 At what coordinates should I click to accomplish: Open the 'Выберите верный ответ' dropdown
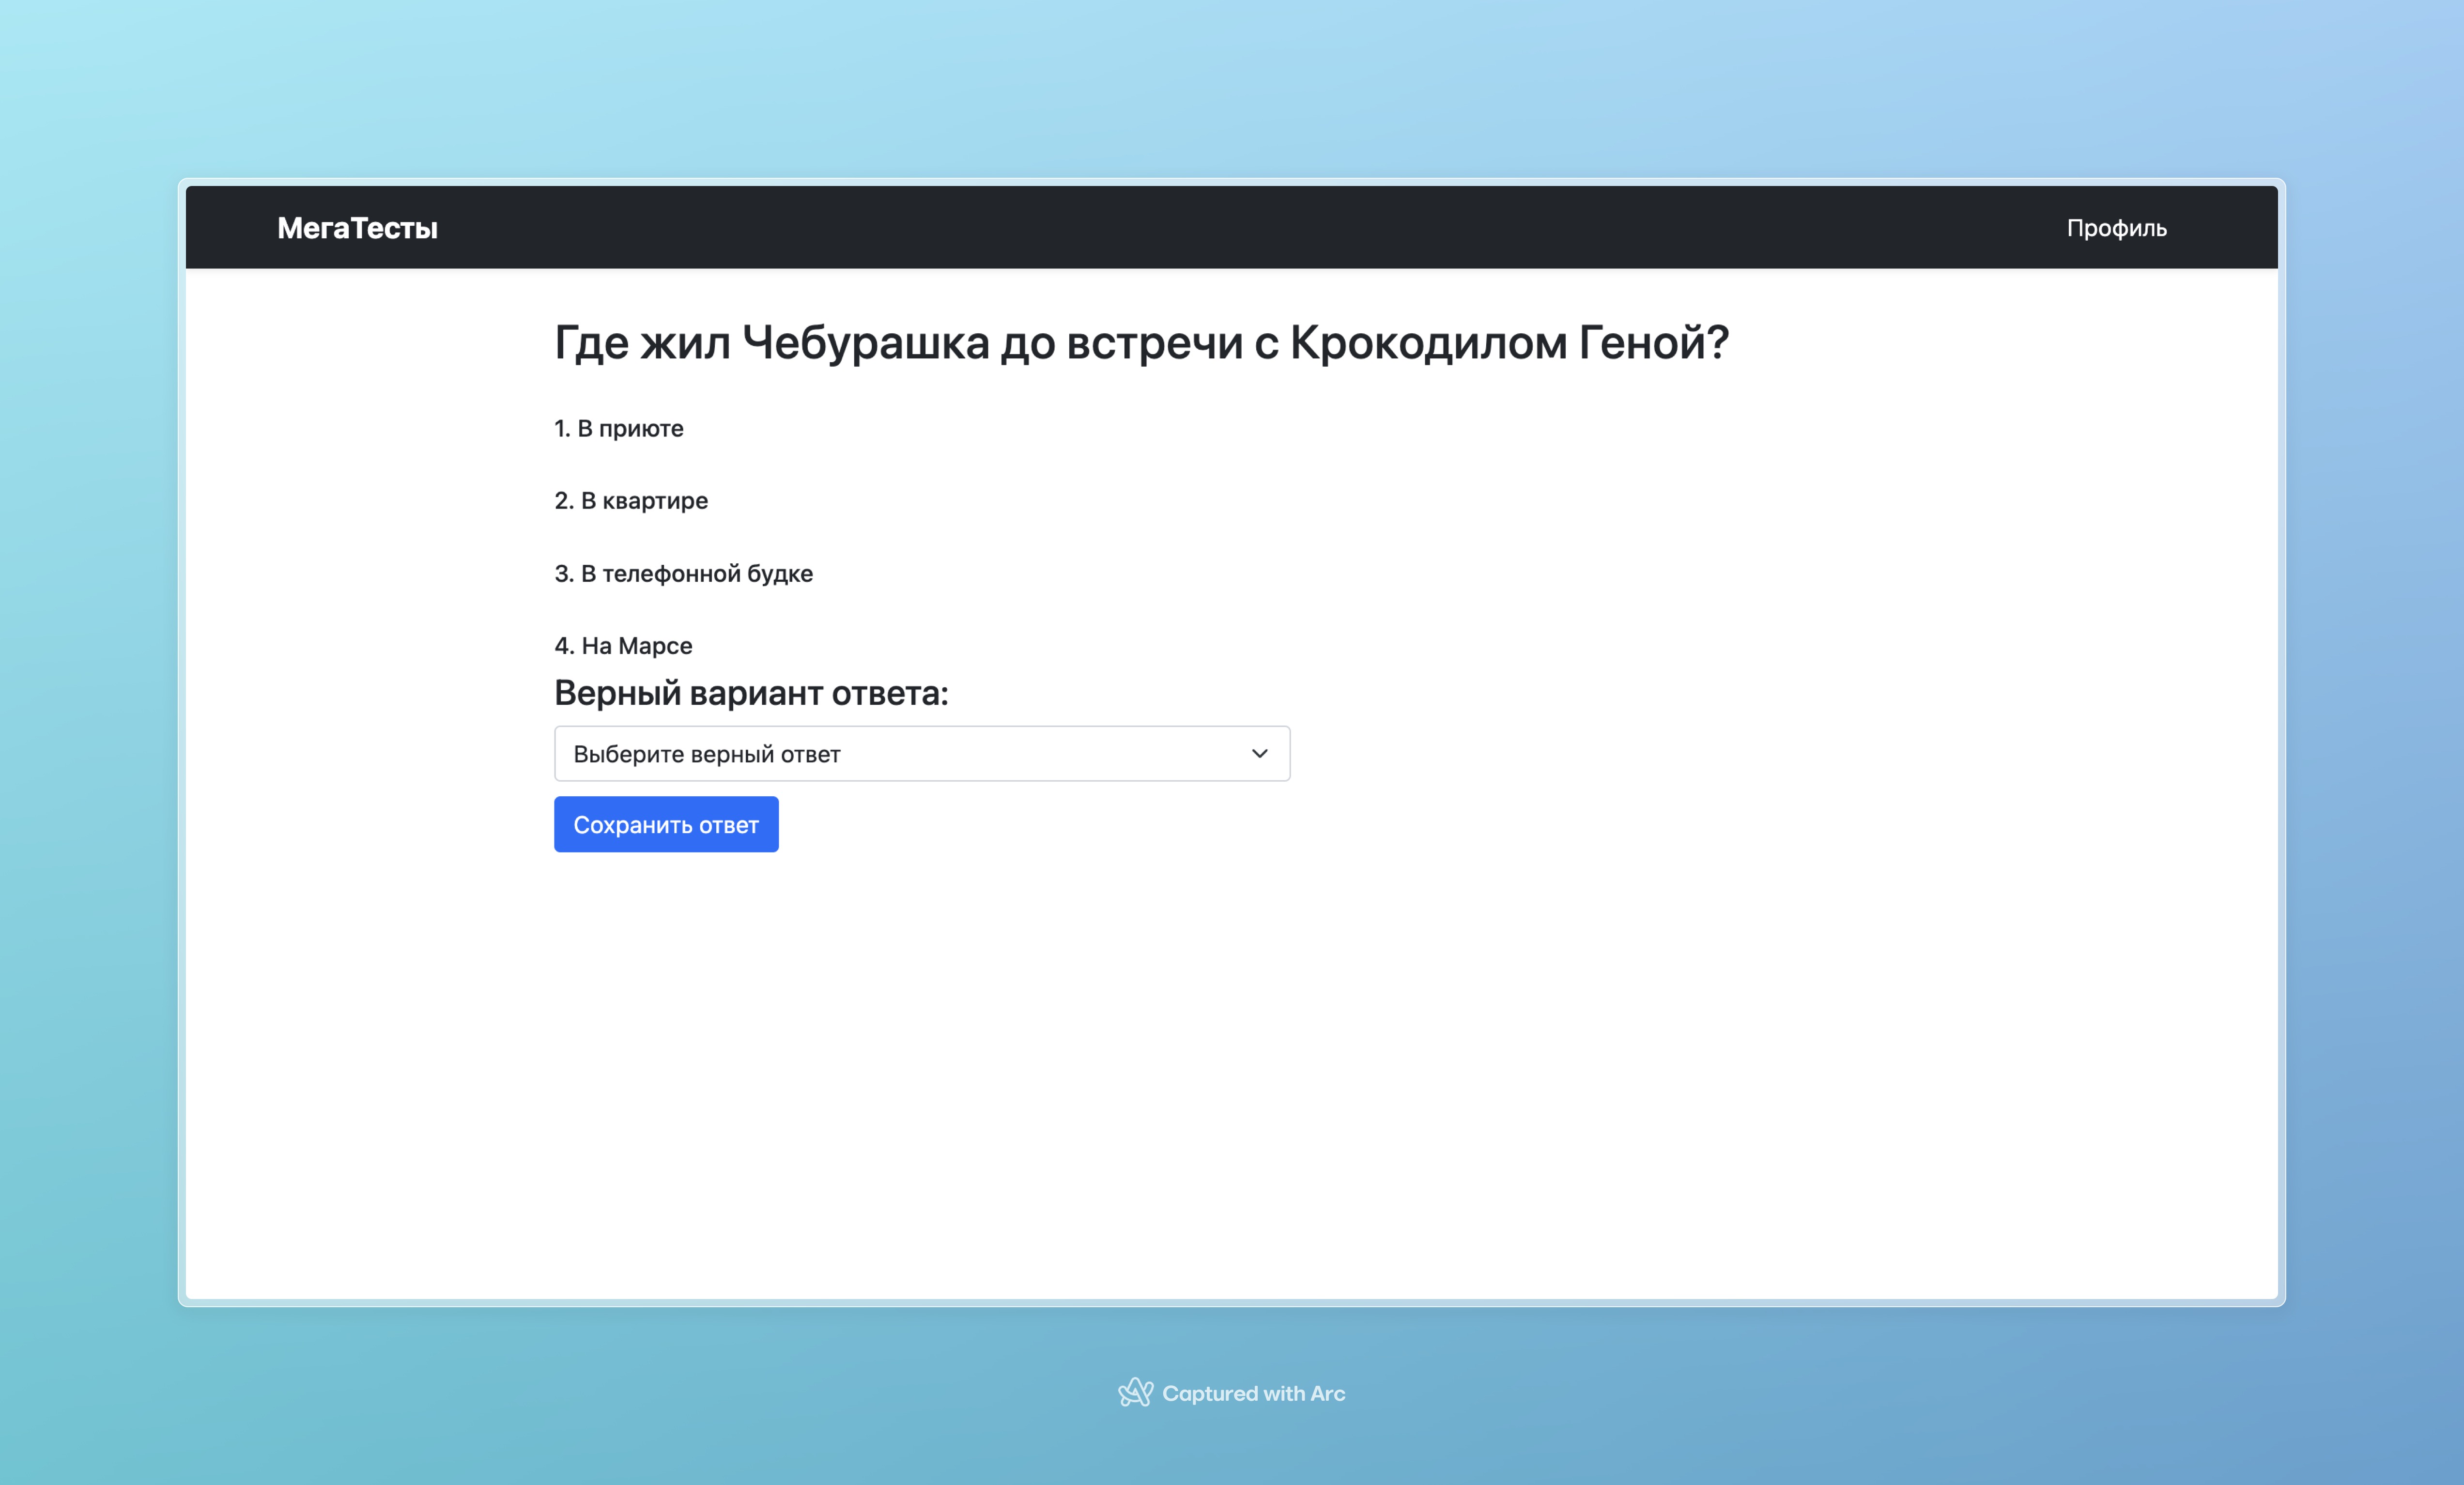[x=921, y=753]
